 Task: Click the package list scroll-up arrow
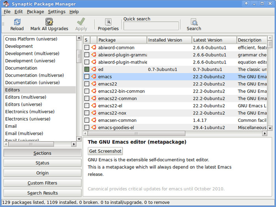(270, 37)
